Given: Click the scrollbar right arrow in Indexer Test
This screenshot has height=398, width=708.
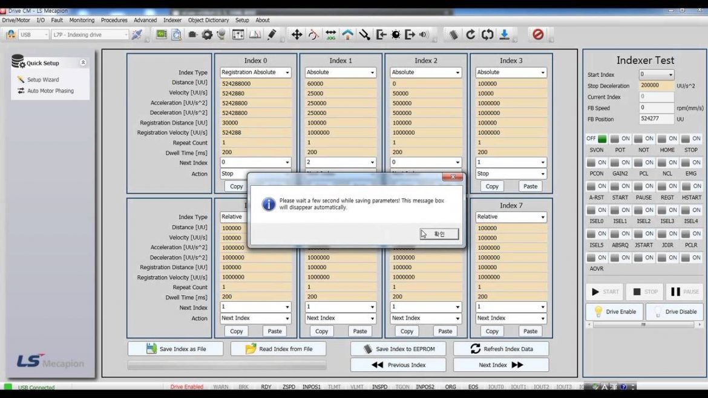Looking at the screenshot, I should point(700,324).
